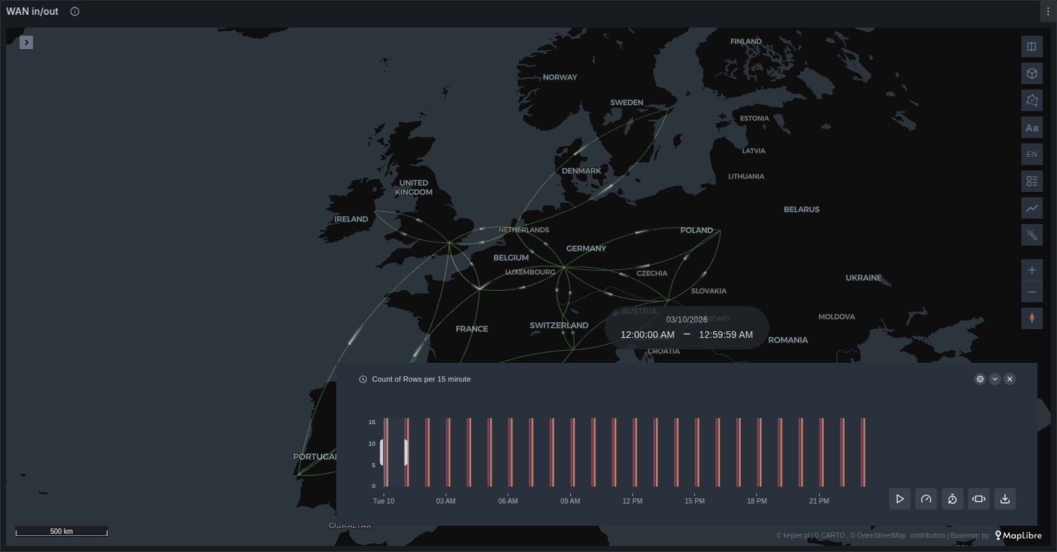
Task: Open EN language selector
Action: [x=1031, y=154]
